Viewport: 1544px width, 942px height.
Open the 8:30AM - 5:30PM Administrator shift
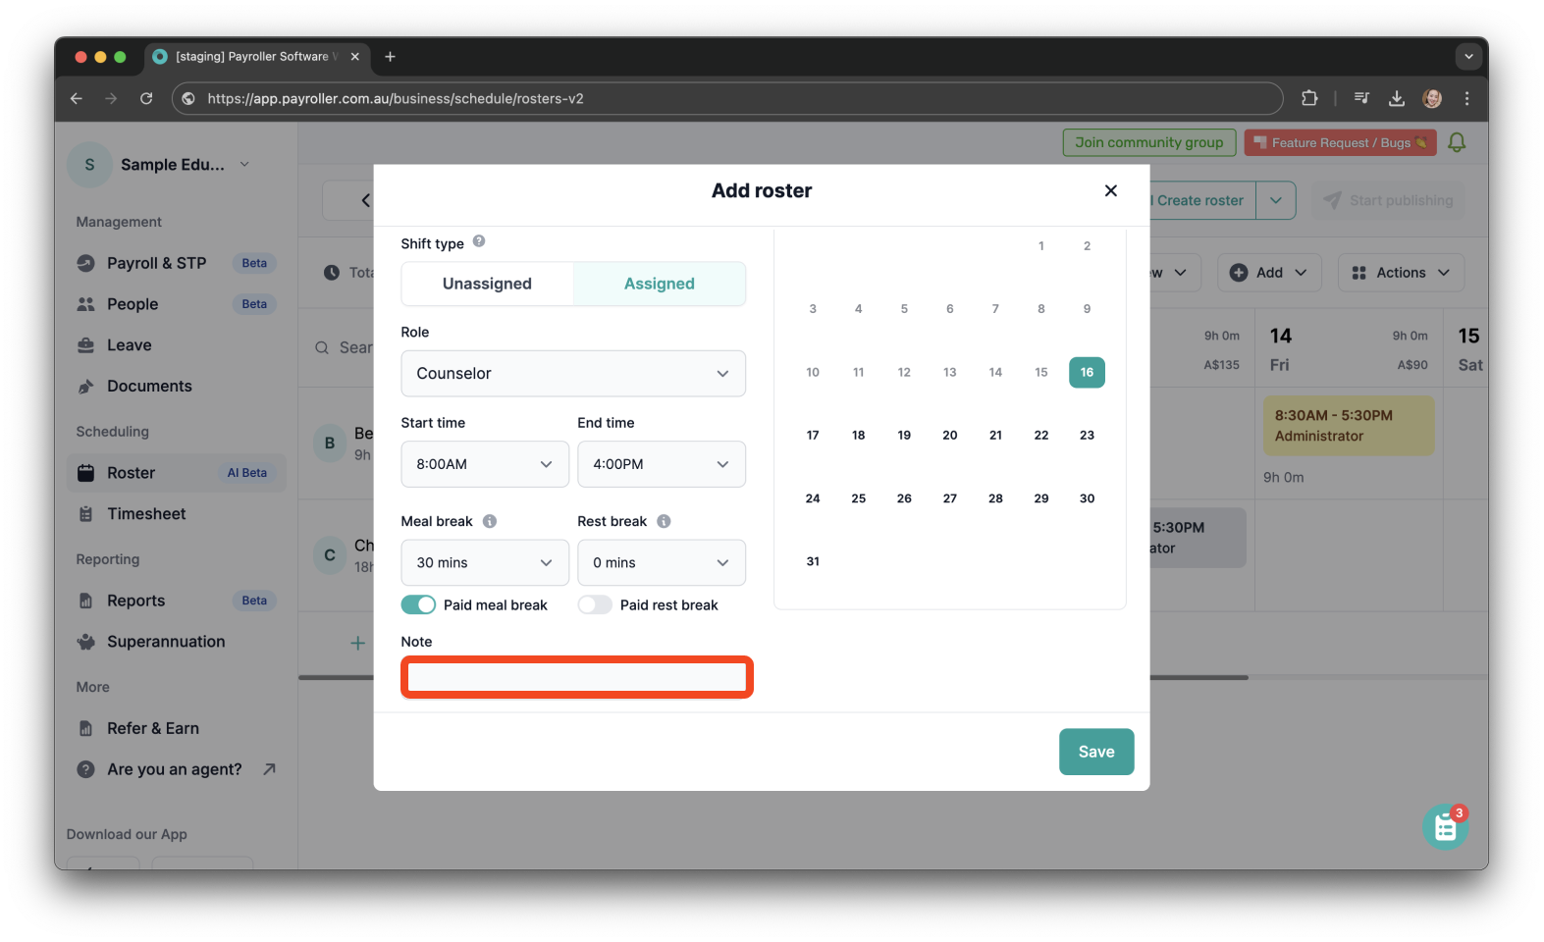point(1349,426)
